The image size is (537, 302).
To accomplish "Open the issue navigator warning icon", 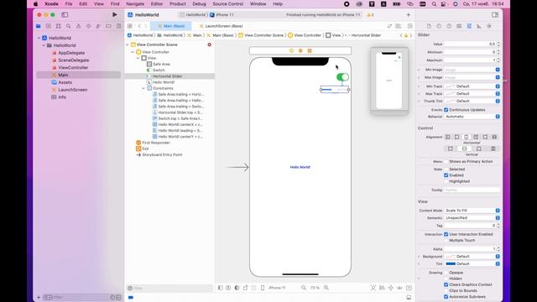I will click(x=78, y=26).
